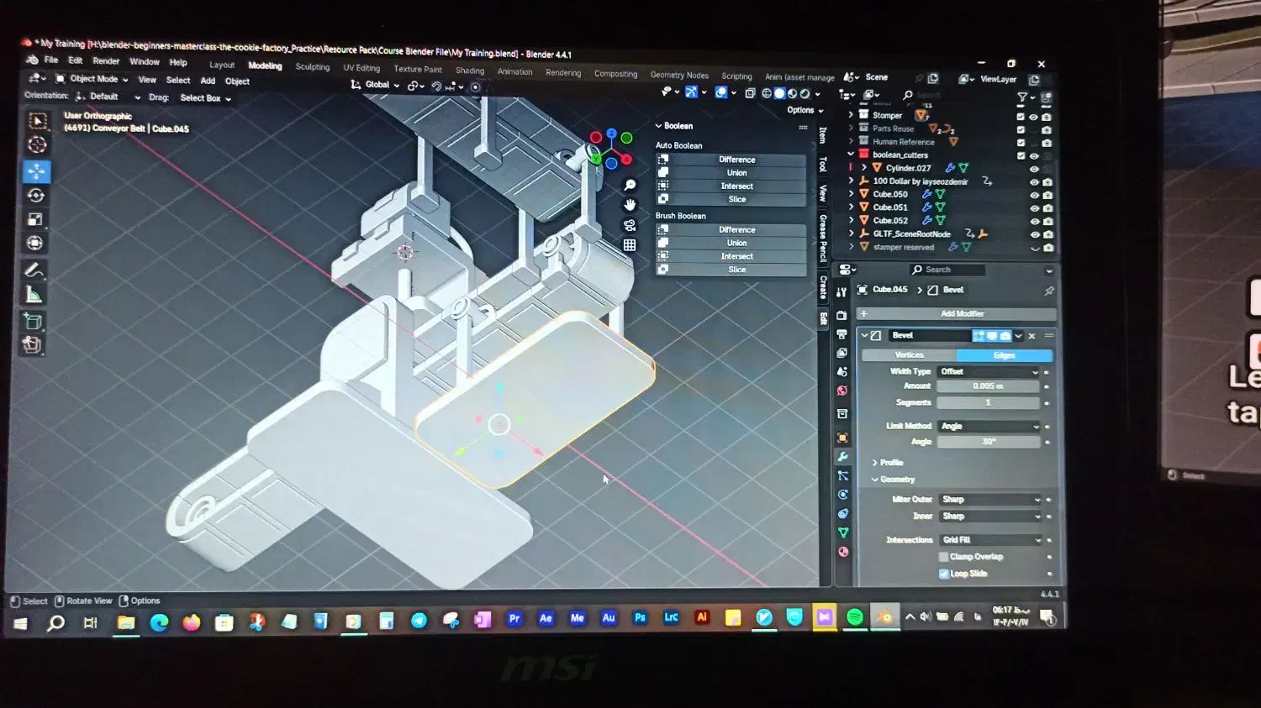Expand the Profile section of the Bevel modifier
The image size is (1261, 708).
point(890,463)
